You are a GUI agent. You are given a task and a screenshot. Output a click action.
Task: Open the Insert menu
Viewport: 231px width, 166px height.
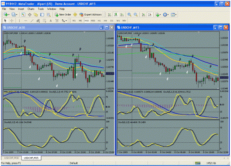tap(21, 9)
